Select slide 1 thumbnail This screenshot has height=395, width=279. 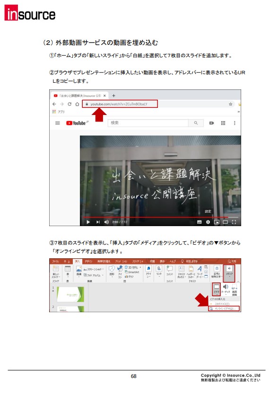(70, 294)
